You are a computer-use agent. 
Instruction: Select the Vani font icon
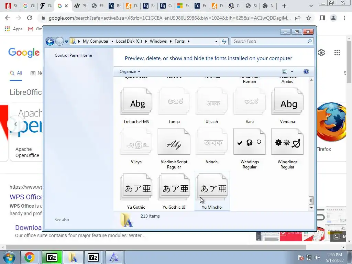[x=250, y=101]
